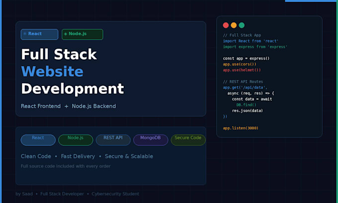
Task: Click the 'app.listen(3000)' line
Action: point(241,128)
